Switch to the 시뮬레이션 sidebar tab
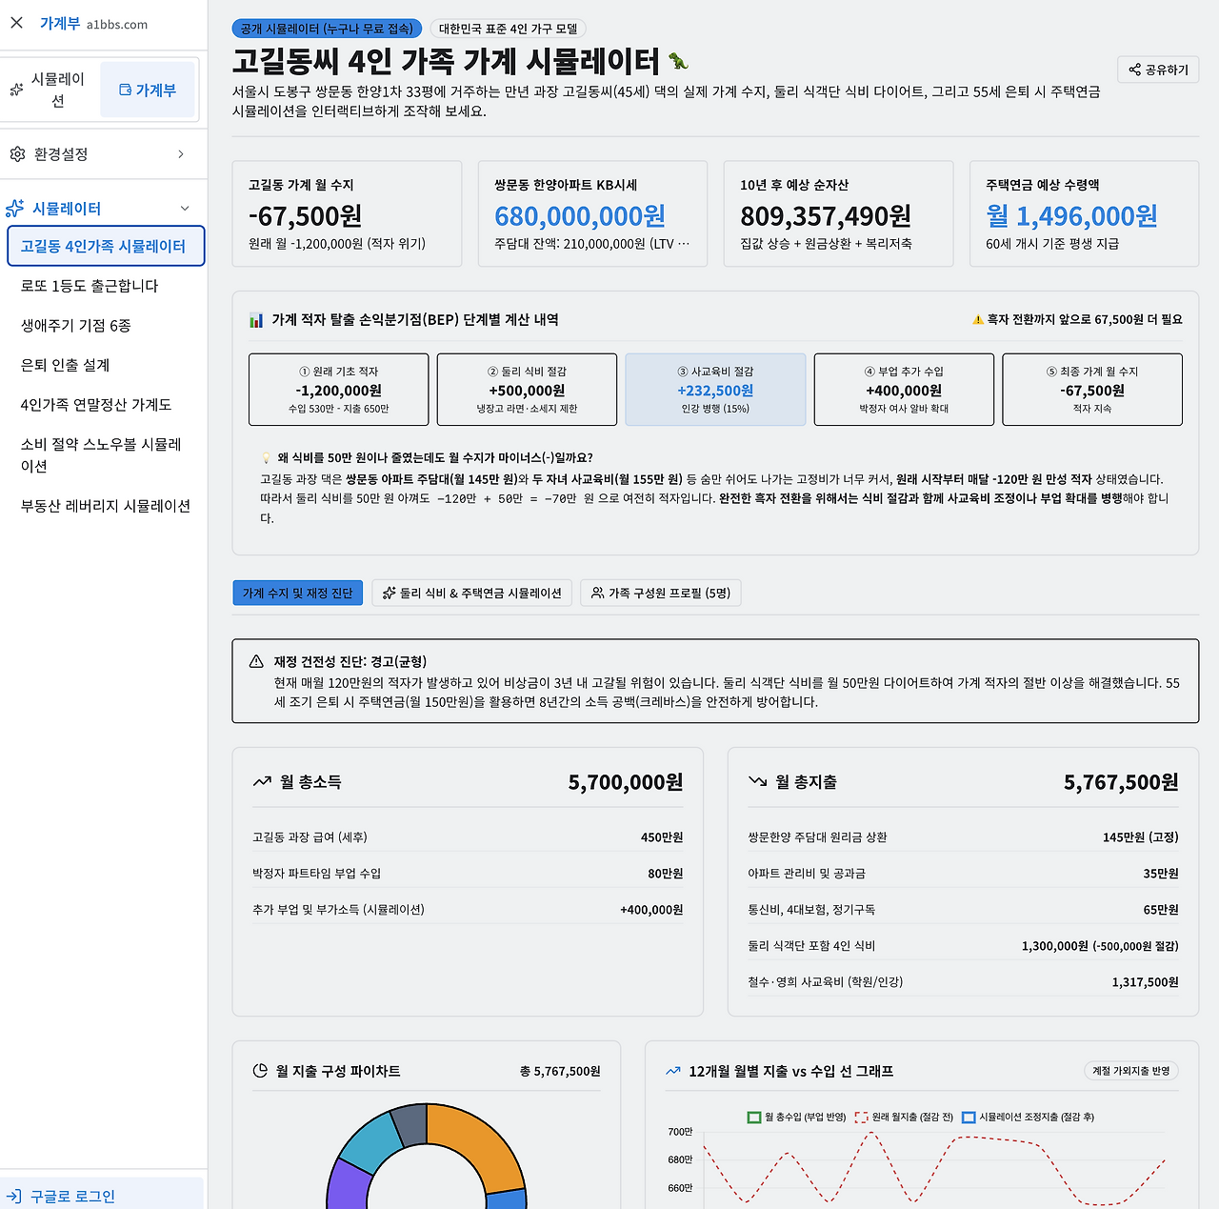1219x1209 pixels. point(50,90)
